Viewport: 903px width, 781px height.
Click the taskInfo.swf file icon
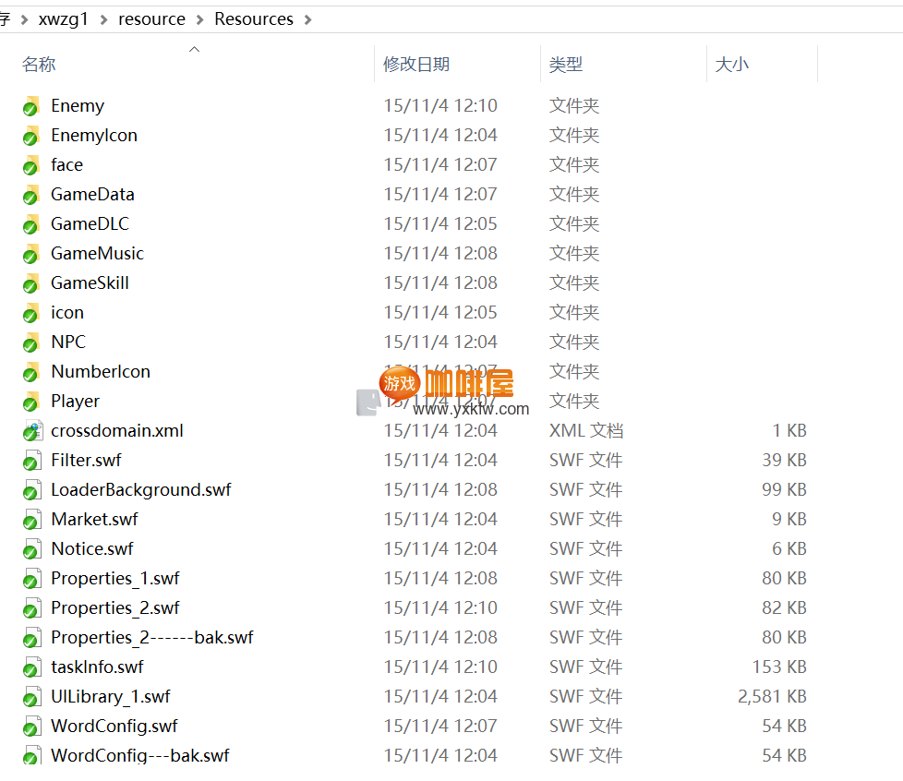(32, 667)
